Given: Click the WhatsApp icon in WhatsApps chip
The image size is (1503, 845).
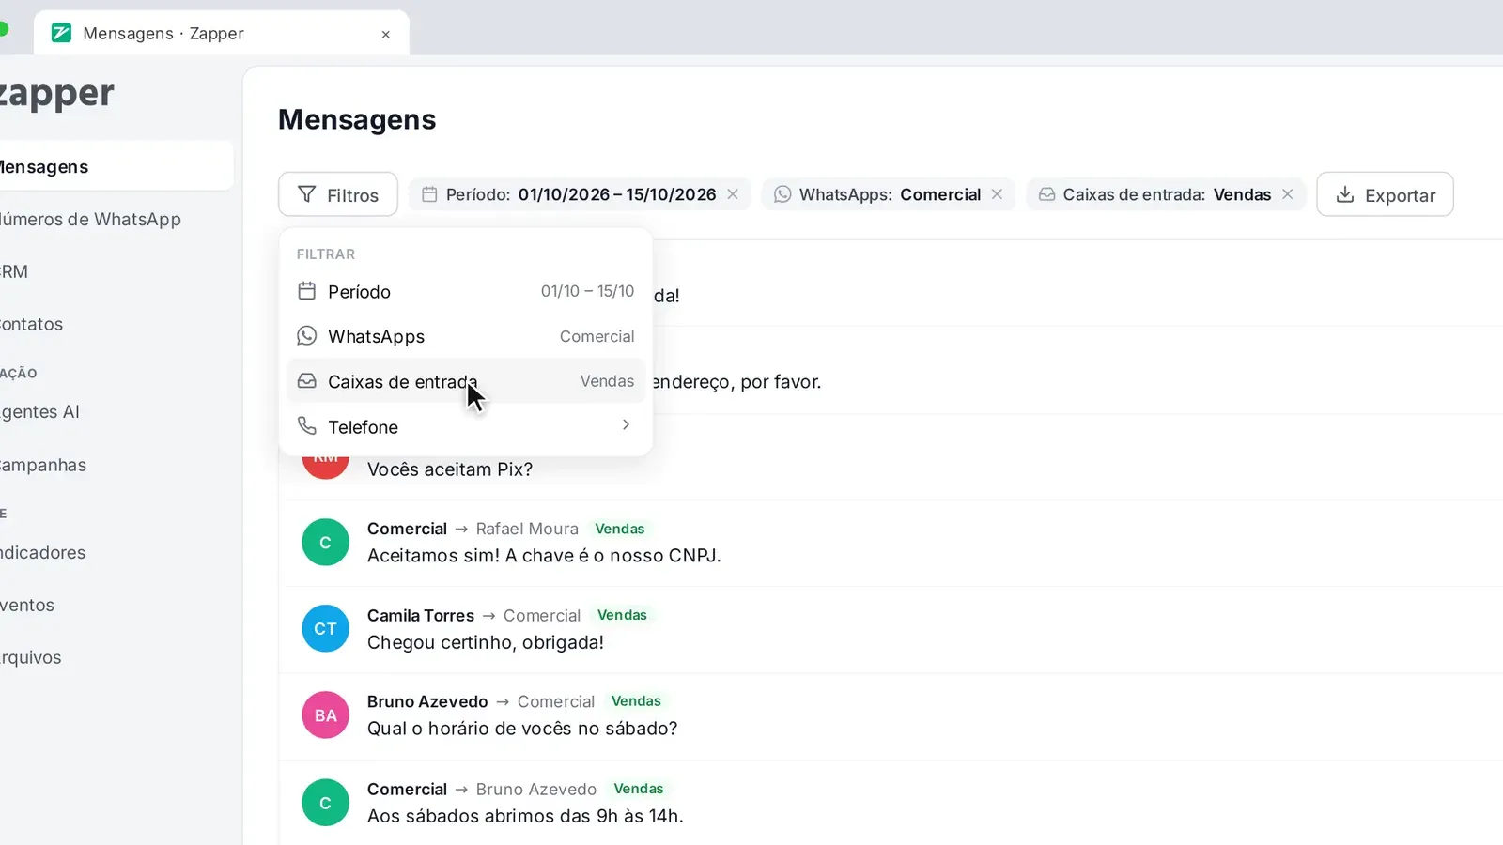Looking at the screenshot, I should pyautogui.click(x=782, y=194).
